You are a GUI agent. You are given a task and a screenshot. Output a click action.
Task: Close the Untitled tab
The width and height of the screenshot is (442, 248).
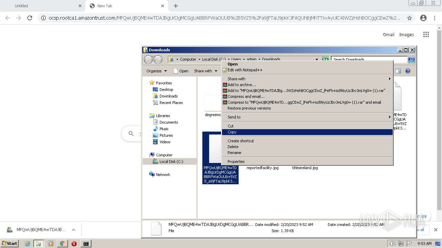click(80, 6)
